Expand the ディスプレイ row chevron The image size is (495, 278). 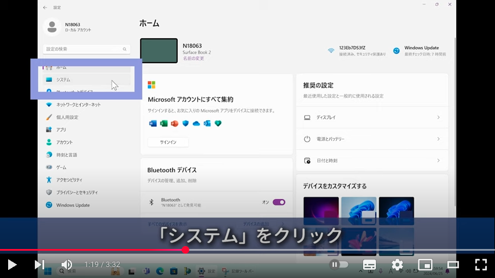point(439,117)
